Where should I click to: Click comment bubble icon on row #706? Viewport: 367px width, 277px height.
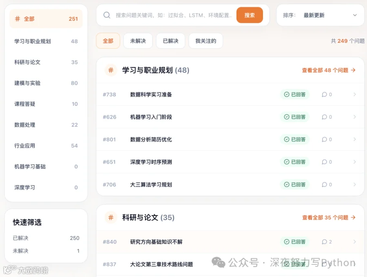coord(324,185)
